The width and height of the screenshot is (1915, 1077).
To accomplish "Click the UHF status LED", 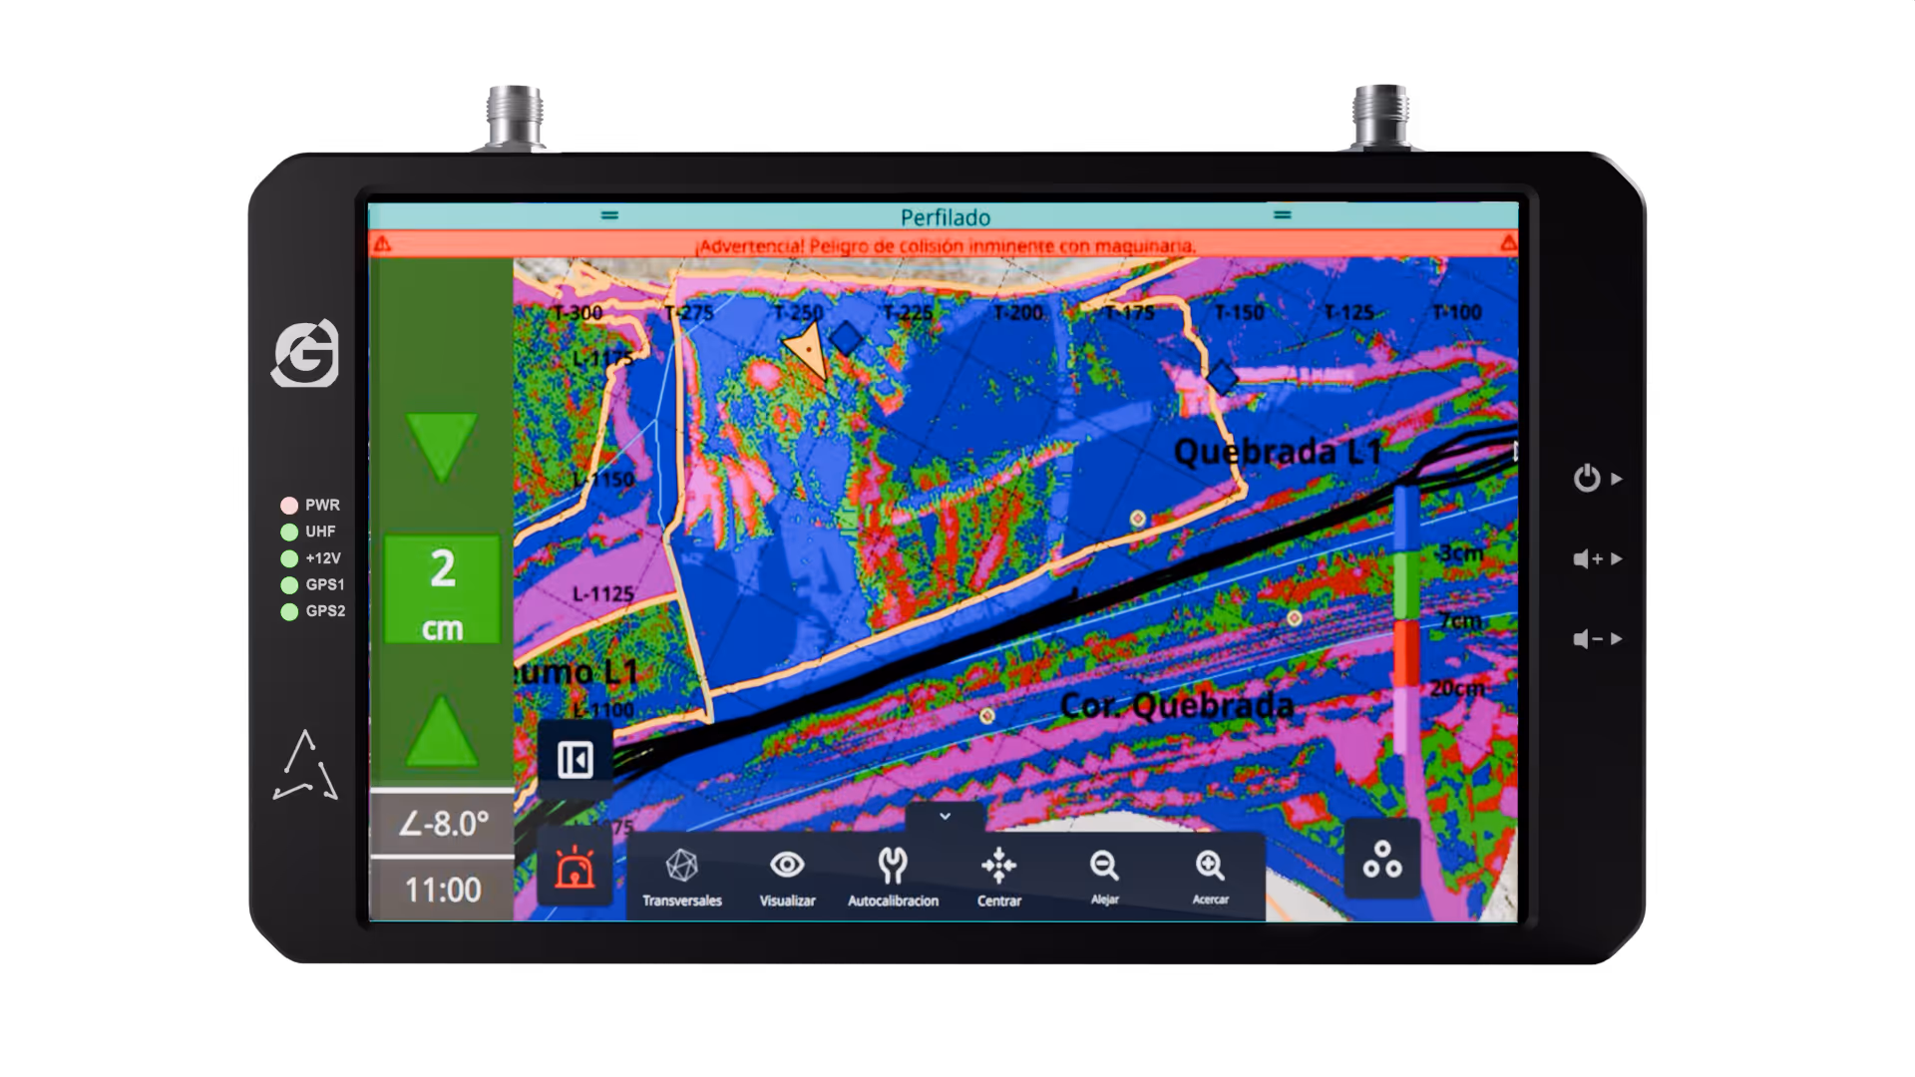I will pyautogui.click(x=289, y=532).
